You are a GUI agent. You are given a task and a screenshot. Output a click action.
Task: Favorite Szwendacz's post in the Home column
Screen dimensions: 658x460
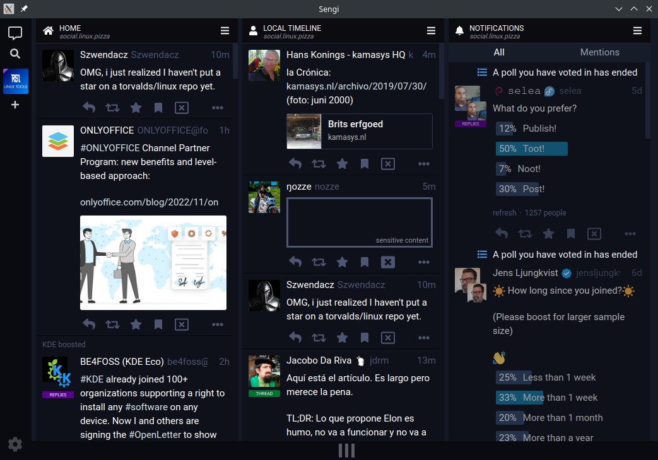(136, 108)
